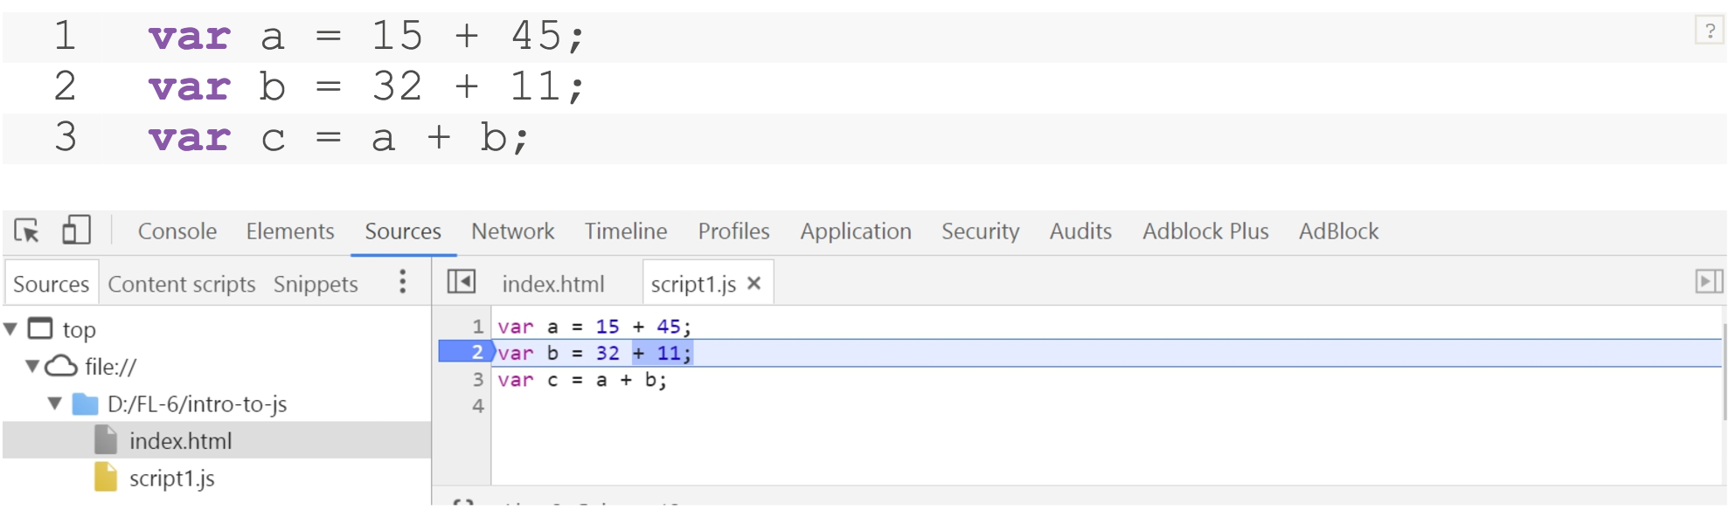Click the help question mark icon
This screenshot has width=1736, height=510.
1710,31
